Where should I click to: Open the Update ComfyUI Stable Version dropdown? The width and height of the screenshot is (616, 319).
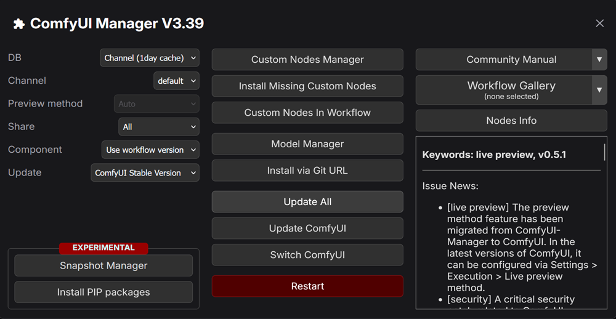pos(145,172)
